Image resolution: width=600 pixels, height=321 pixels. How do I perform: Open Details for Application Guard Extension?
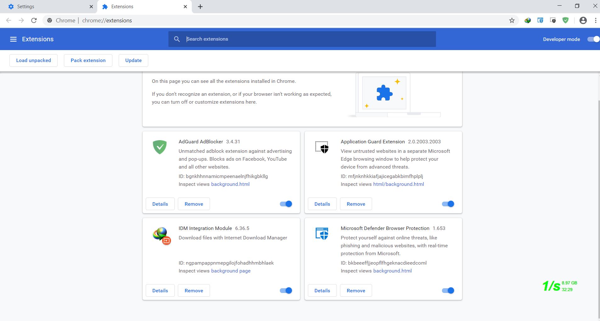coord(322,204)
